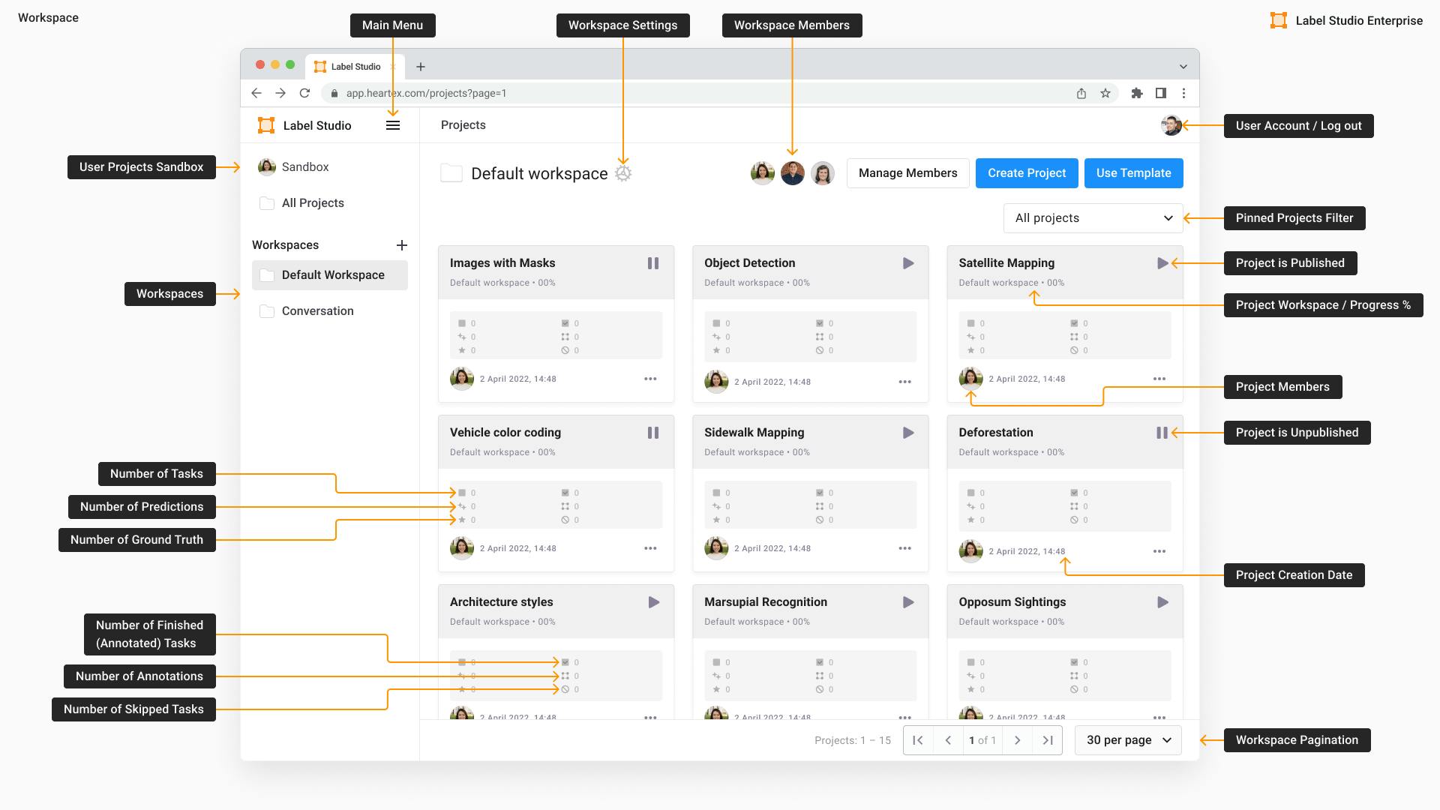Image resolution: width=1440 pixels, height=810 pixels.
Task: Click the Use Template button
Action: pos(1133,172)
